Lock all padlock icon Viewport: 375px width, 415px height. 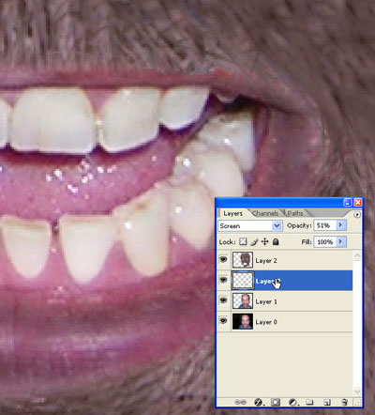tap(276, 241)
